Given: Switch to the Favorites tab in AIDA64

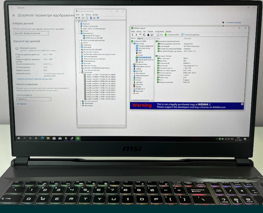Looking at the screenshot, I should (140, 38).
